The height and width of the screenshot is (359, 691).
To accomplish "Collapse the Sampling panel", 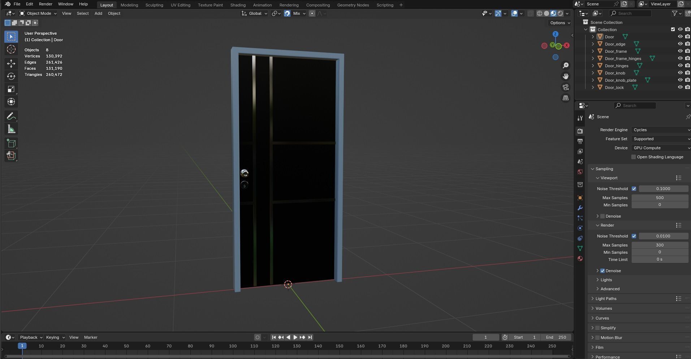I will (x=592, y=169).
